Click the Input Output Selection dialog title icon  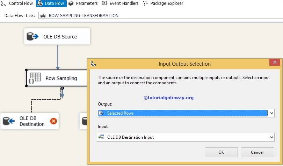[93, 64]
